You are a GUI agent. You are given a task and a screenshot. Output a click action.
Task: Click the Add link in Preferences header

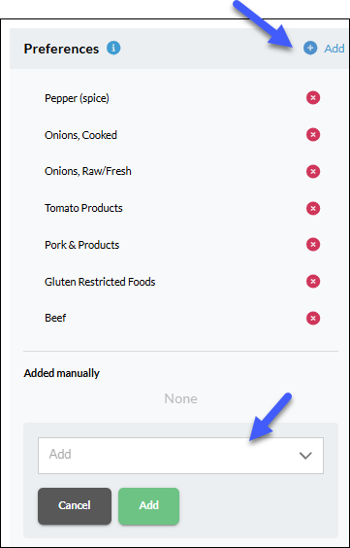[x=334, y=49]
